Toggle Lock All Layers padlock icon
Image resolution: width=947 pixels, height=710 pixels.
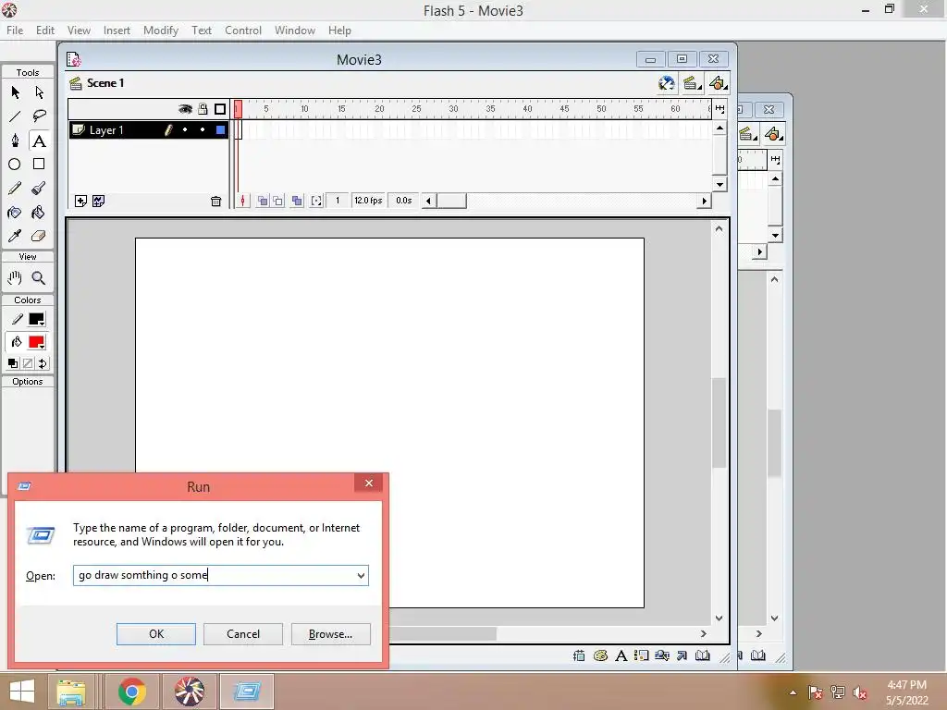(203, 109)
